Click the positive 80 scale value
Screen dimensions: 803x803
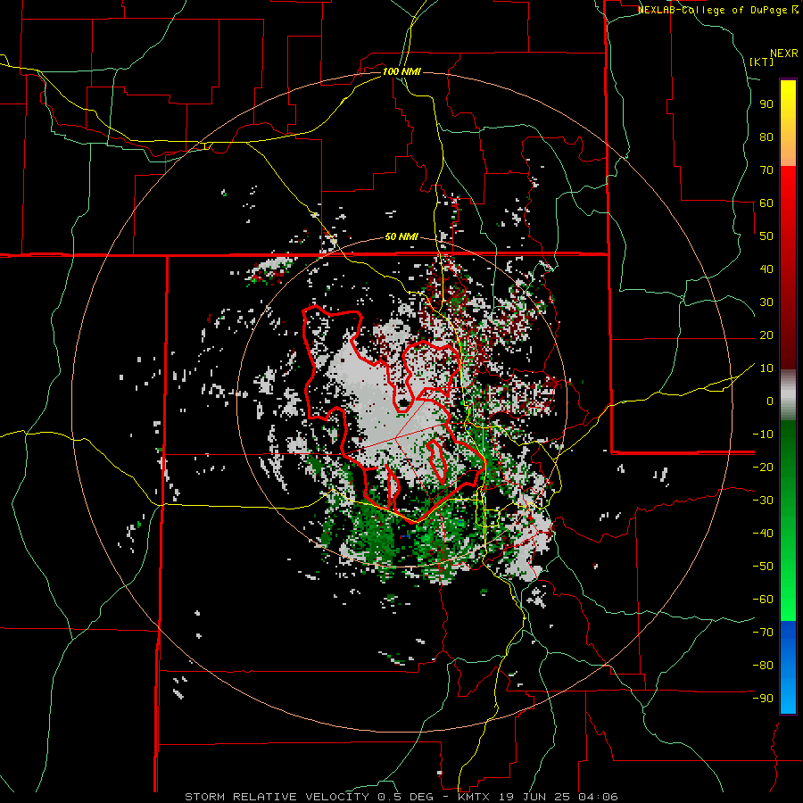[766, 137]
